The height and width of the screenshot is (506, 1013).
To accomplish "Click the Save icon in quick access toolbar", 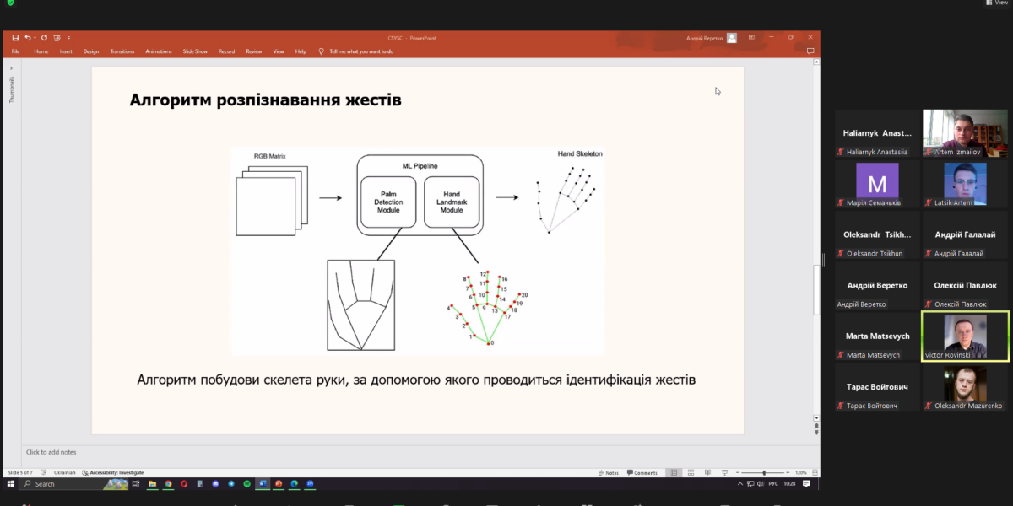I will [15, 38].
